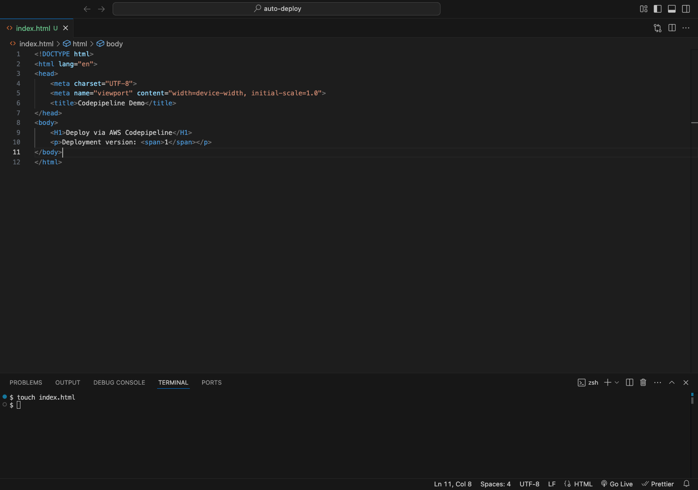The width and height of the screenshot is (698, 490).
Task: Toggle the bottom panel visibility
Action: (x=672, y=9)
